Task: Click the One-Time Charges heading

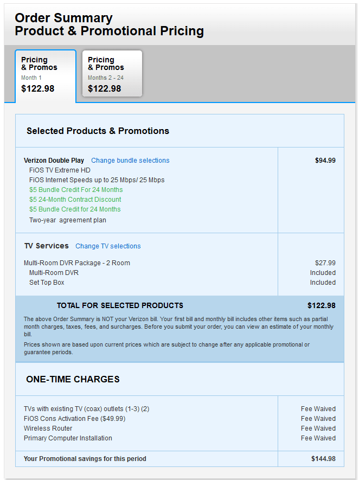Action: 73,379
